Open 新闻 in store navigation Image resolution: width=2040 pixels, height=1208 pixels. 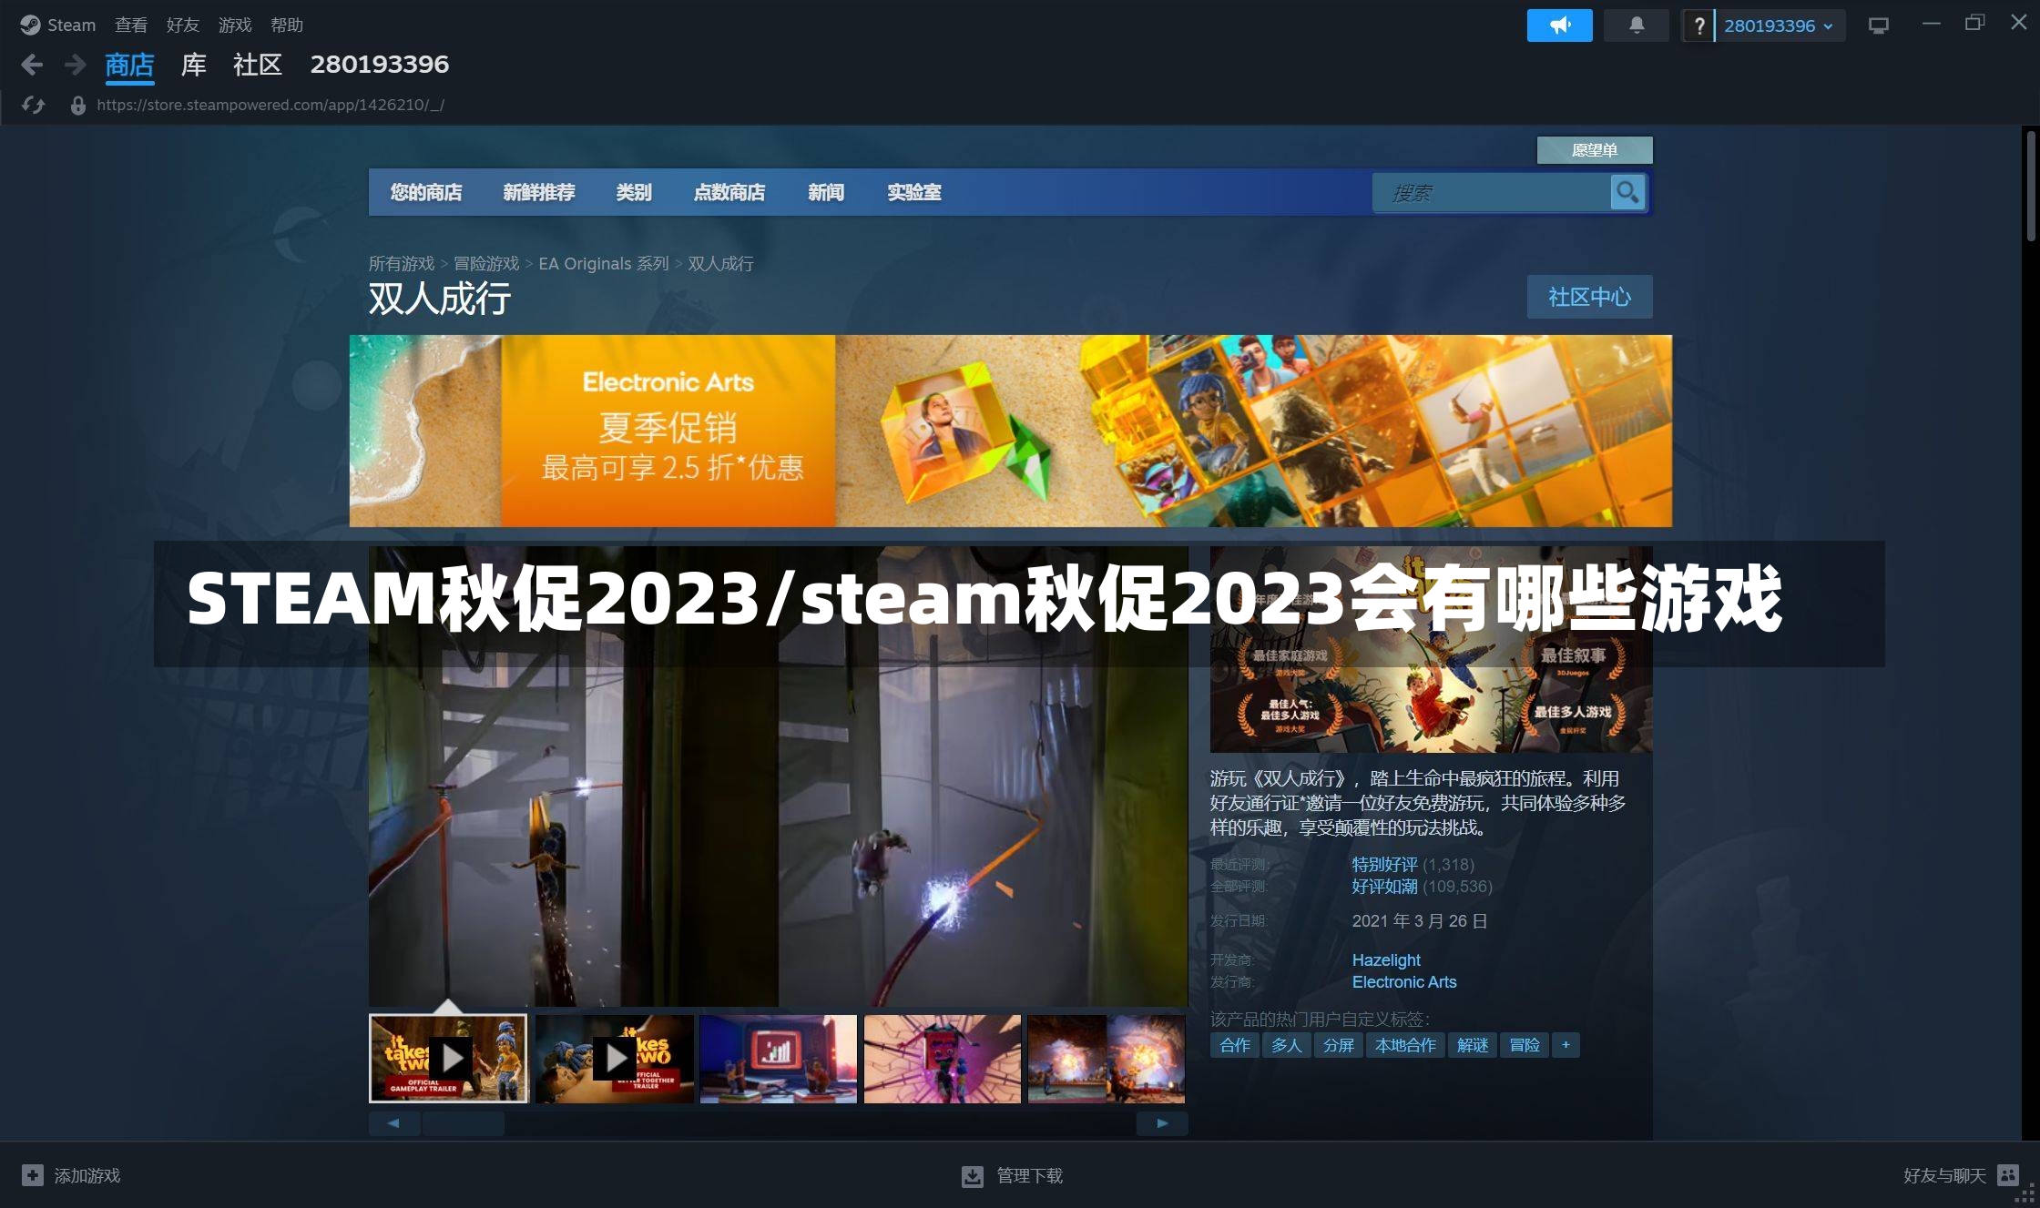pos(826,192)
